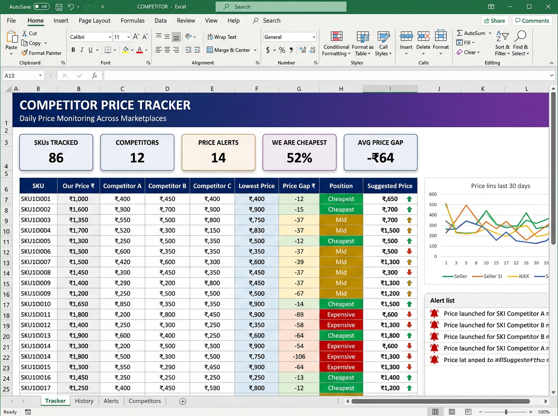Click the Cut scissors icon
This screenshot has height=416, width=558.
tap(25, 33)
